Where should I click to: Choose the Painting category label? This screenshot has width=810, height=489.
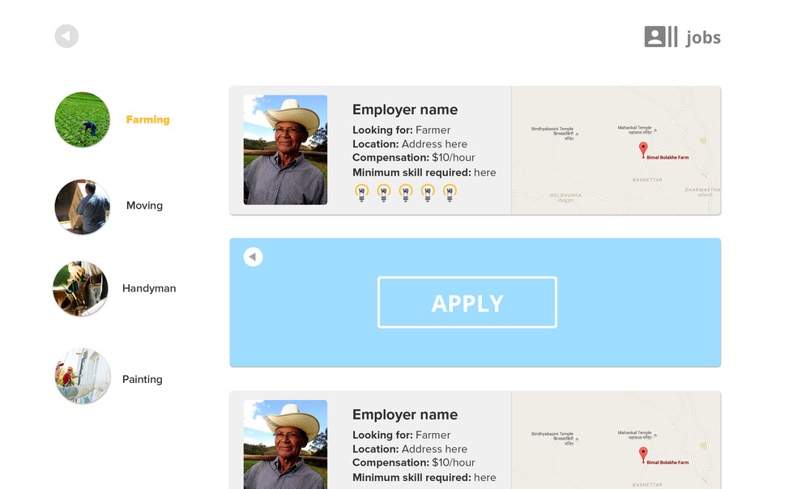coord(142,380)
